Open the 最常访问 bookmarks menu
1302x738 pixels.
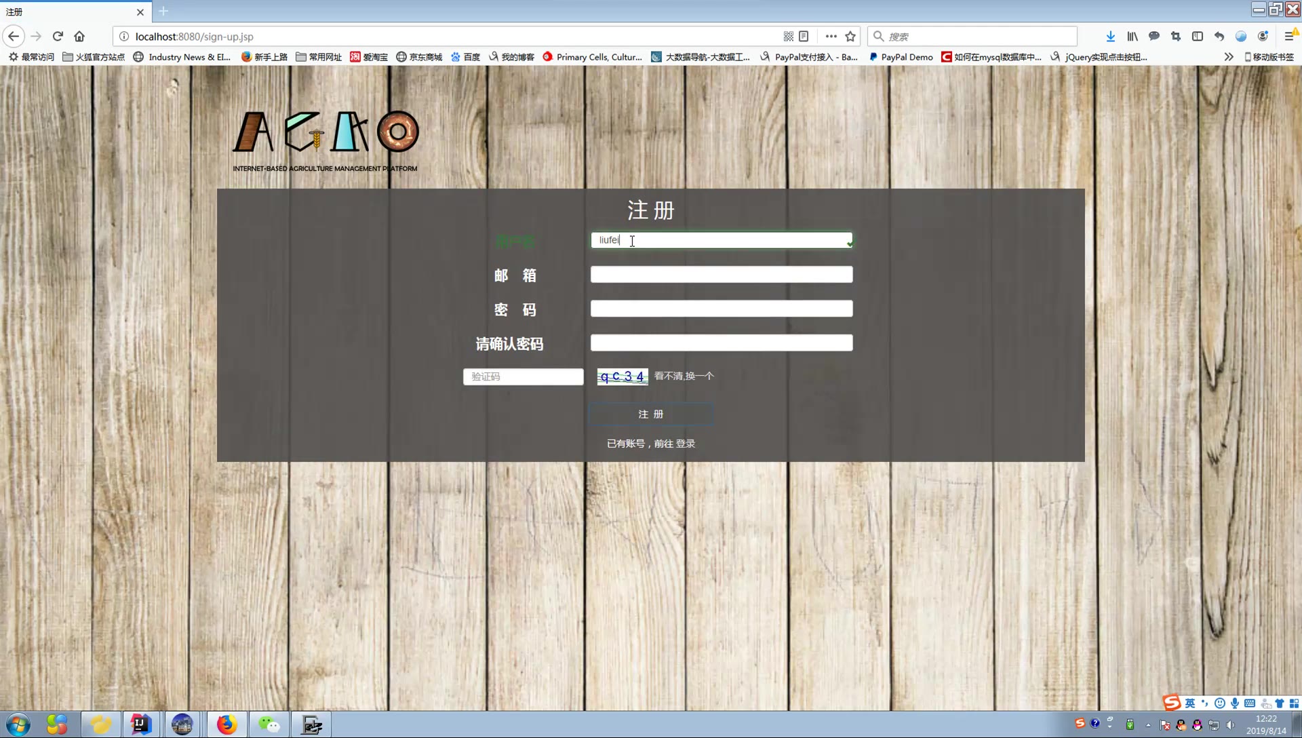(x=31, y=57)
